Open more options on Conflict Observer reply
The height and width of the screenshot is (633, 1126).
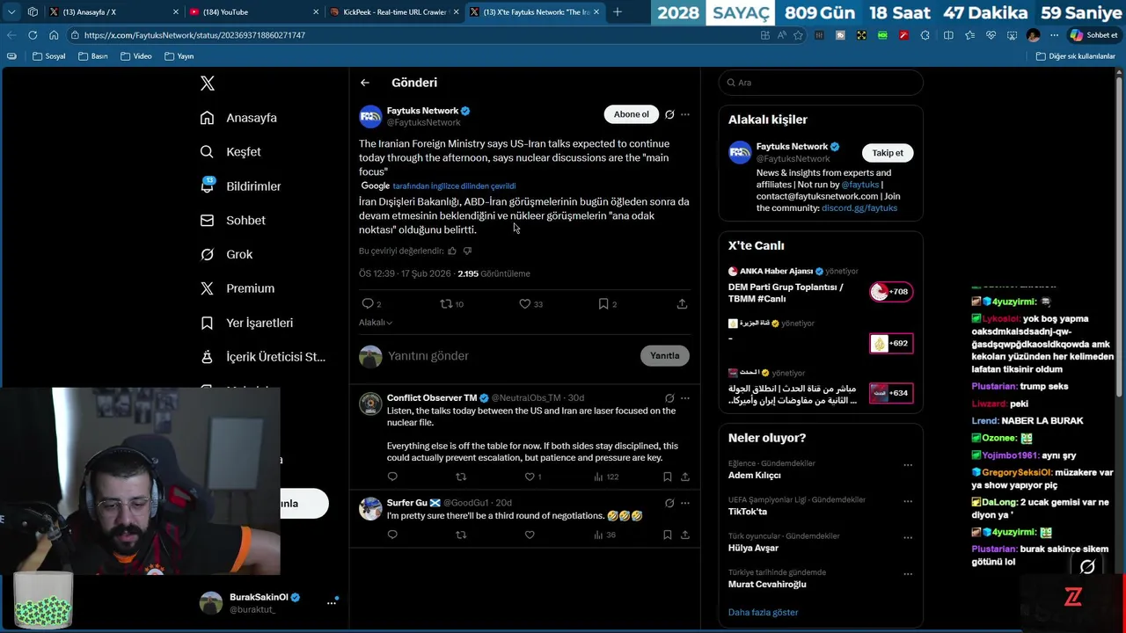click(x=685, y=398)
